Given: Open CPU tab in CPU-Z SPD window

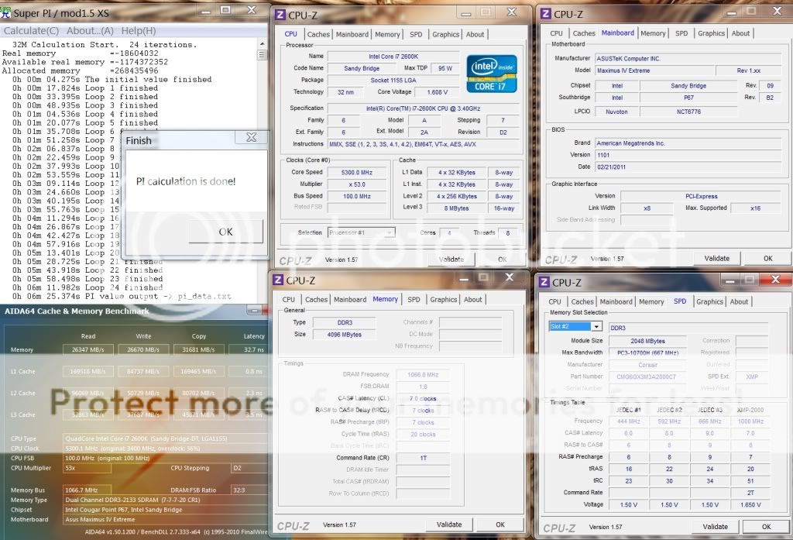Looking at the screenshot, I should click(x=554, y=301).
